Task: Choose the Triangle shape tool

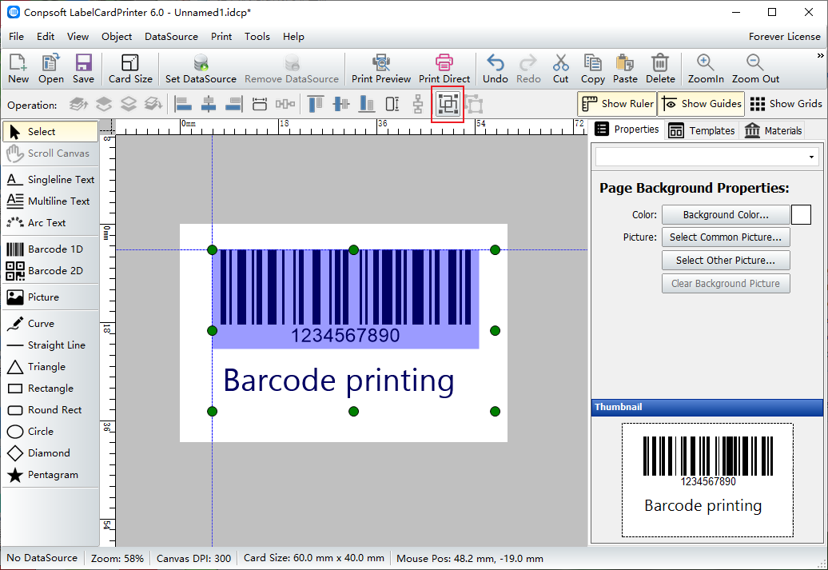Action: click(50, 367)
